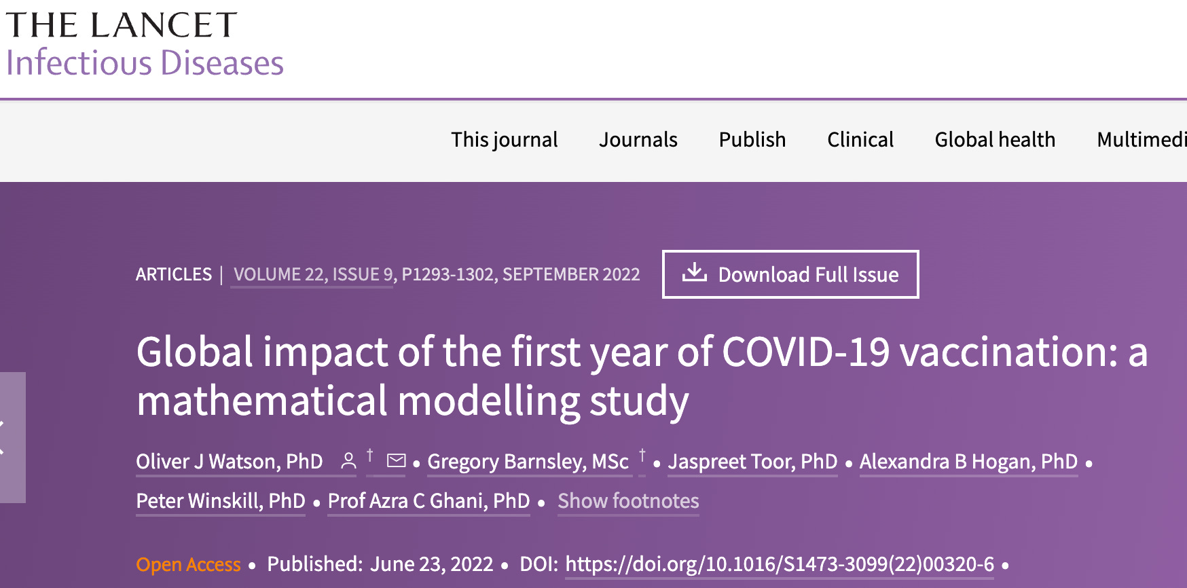
Task: Select the Clinical menu item
Action: tap(860, 140)
